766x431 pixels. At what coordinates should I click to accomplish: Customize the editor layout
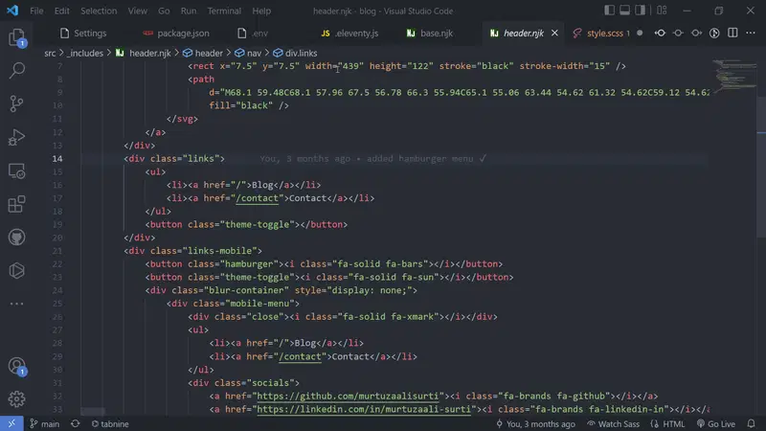[662, 11]
